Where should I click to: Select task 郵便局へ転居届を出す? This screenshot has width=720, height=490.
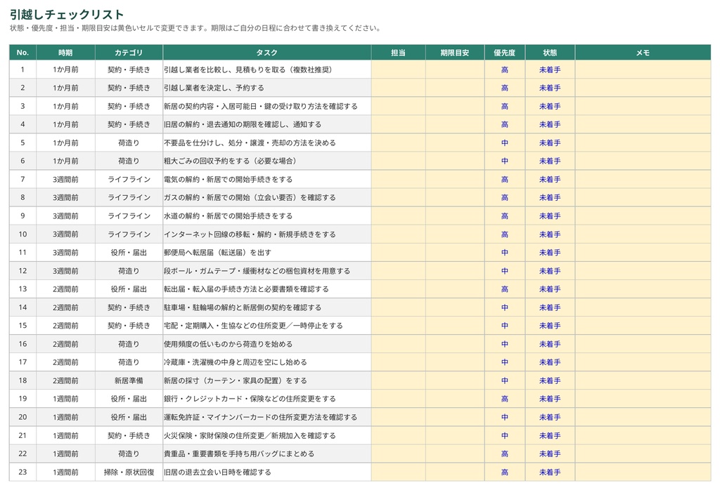point(266,253)
